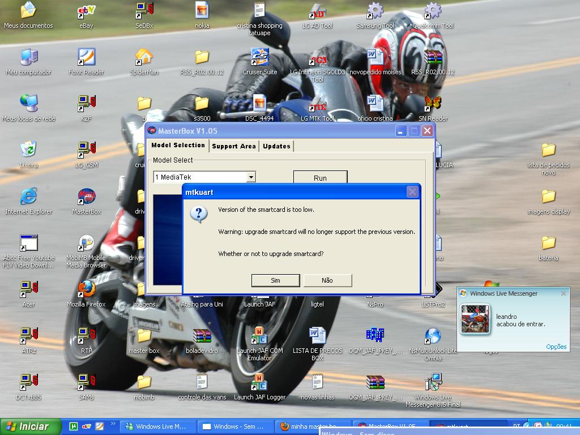
Task: Select the Launch JAF COM Emulator shortcut
Action: pos(259,344)
